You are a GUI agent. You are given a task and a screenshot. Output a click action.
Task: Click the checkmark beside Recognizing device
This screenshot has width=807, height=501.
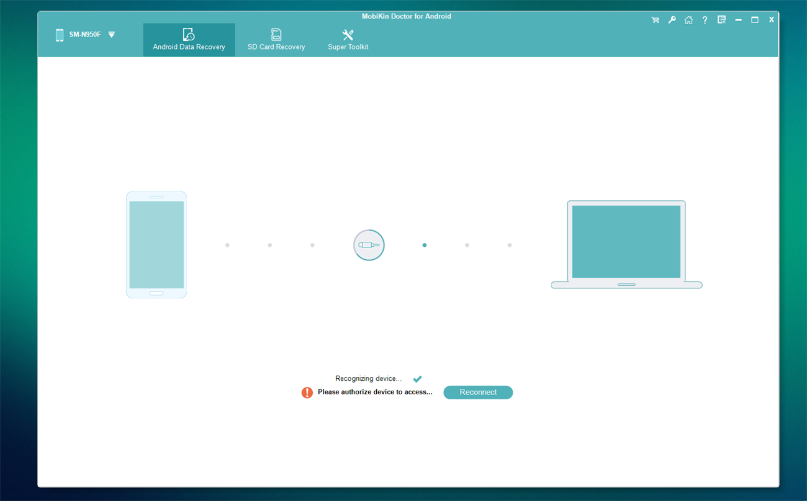point(417,379)
